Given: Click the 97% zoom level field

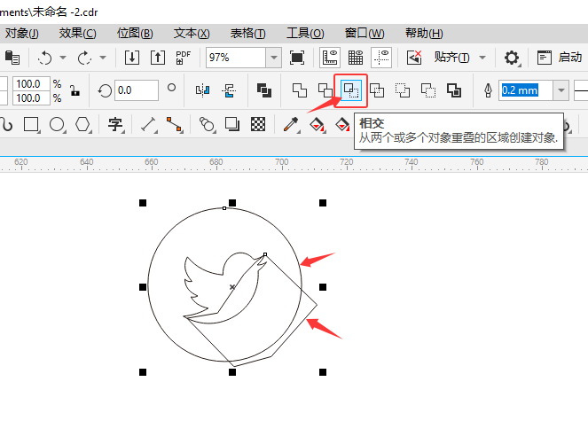Looking at the screenshot, I should 236,58.
